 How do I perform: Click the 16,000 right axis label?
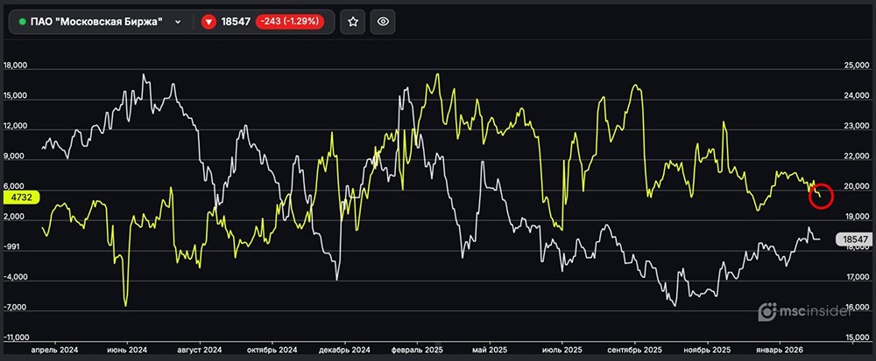tap(856, 308)
